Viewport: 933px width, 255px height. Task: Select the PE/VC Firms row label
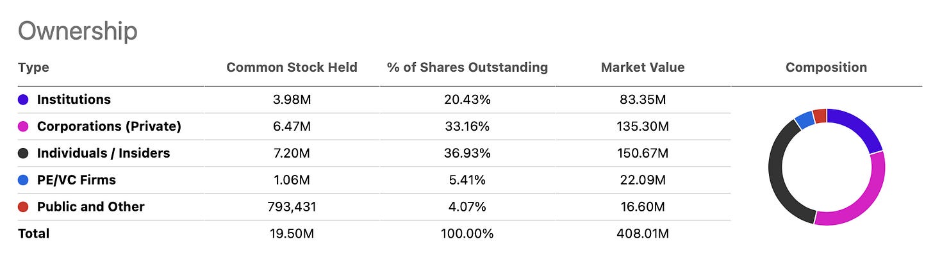[76, 180]
